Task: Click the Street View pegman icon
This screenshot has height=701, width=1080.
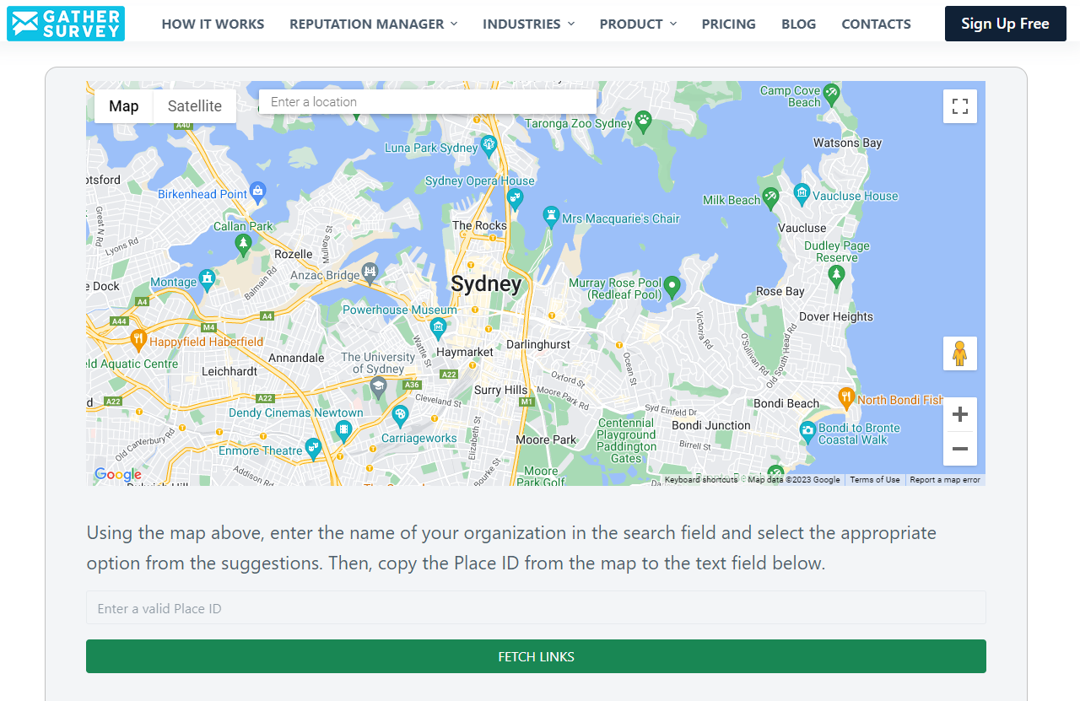Action: [x=959, y=353]
